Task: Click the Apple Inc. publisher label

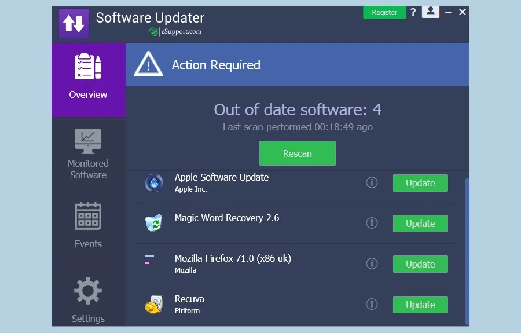Action: [x=191, y=189]
